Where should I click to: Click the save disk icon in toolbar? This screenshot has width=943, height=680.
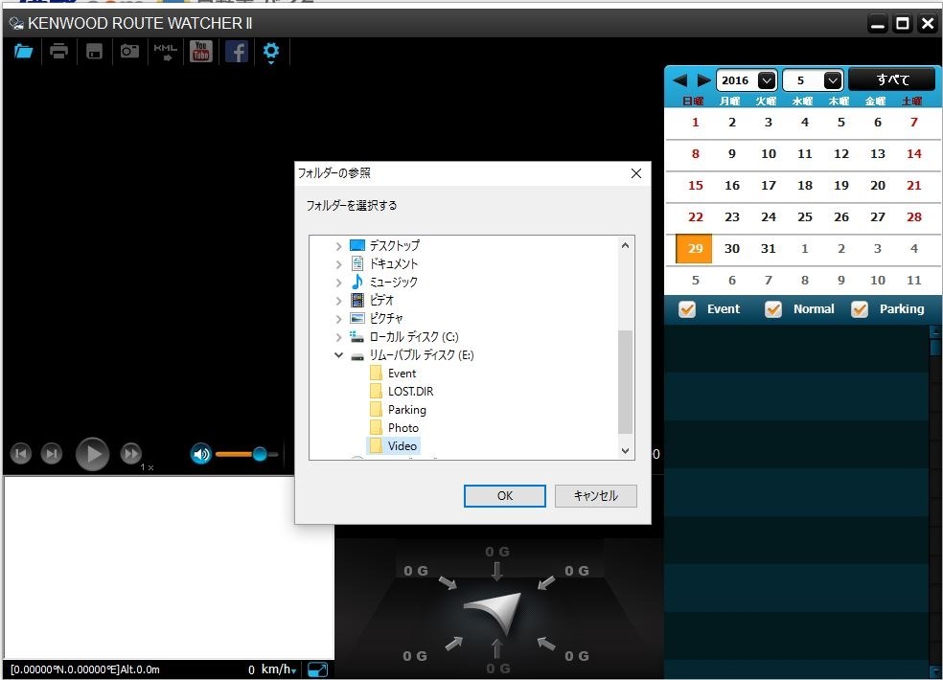pyautogui.click(x=94, y=52)
